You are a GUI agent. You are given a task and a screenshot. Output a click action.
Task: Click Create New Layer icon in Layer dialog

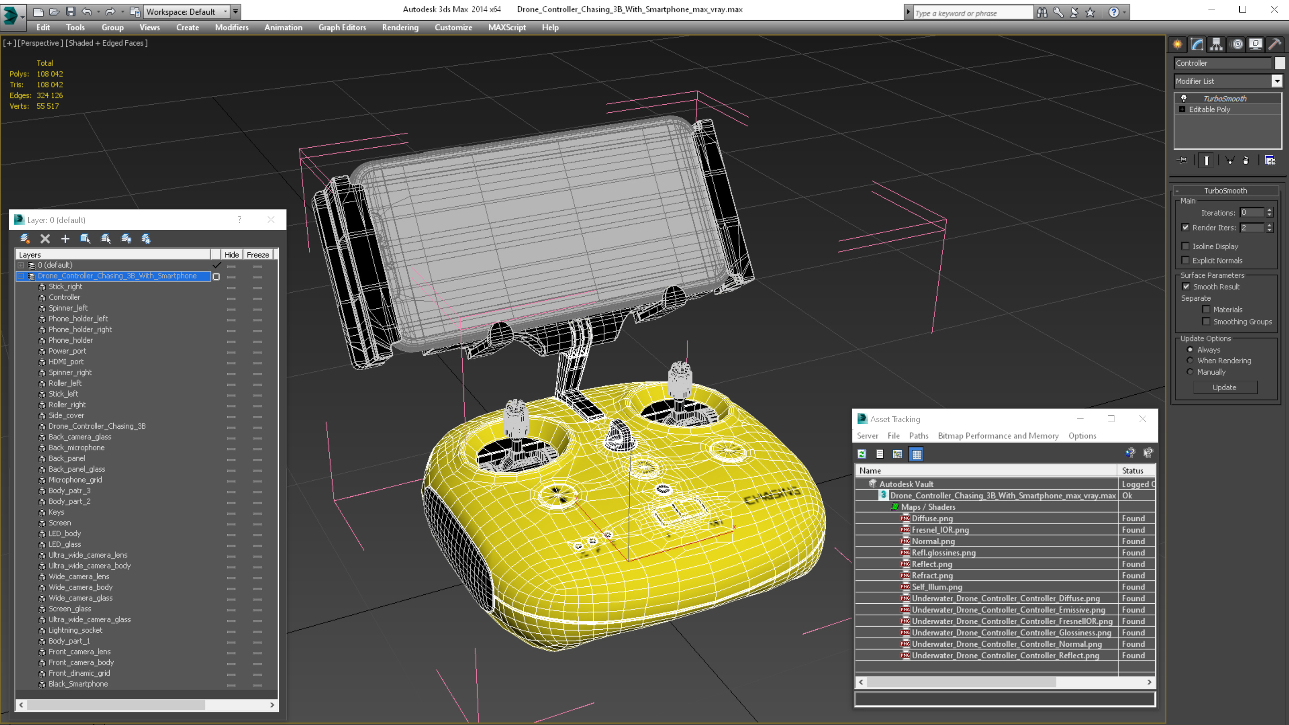25,239
